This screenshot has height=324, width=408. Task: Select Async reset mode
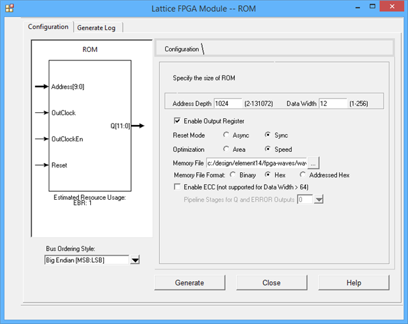tap(226, 135)
